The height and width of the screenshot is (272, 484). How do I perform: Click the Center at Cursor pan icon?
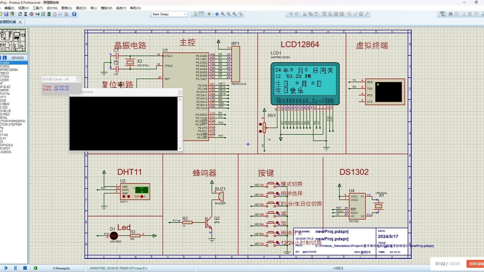pos(217,14)
